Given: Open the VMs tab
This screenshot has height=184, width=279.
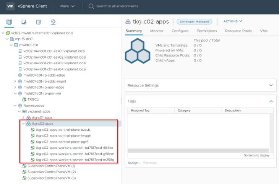Looking at the screenshot, I should 264,31.
